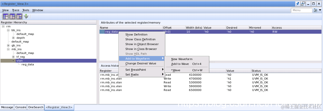Click the Read row at time 6500000

210,90
